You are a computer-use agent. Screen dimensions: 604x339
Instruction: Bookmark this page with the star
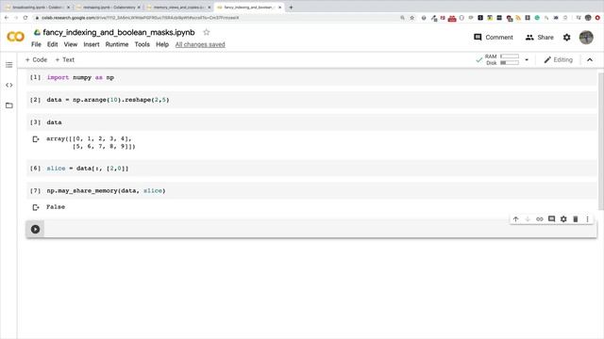click(411, 18)
